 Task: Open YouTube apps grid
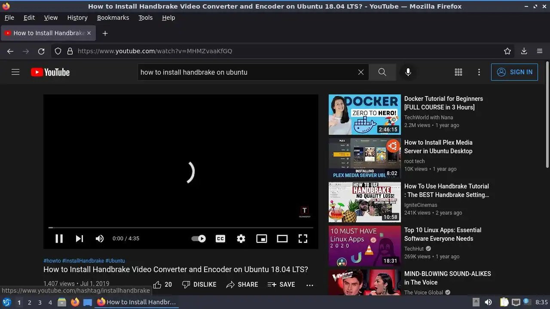click(x=458, y=72)
